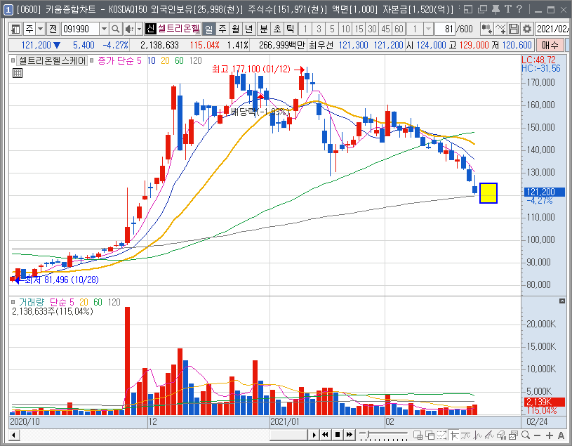Select the 초 second period button

coord(277,29)
